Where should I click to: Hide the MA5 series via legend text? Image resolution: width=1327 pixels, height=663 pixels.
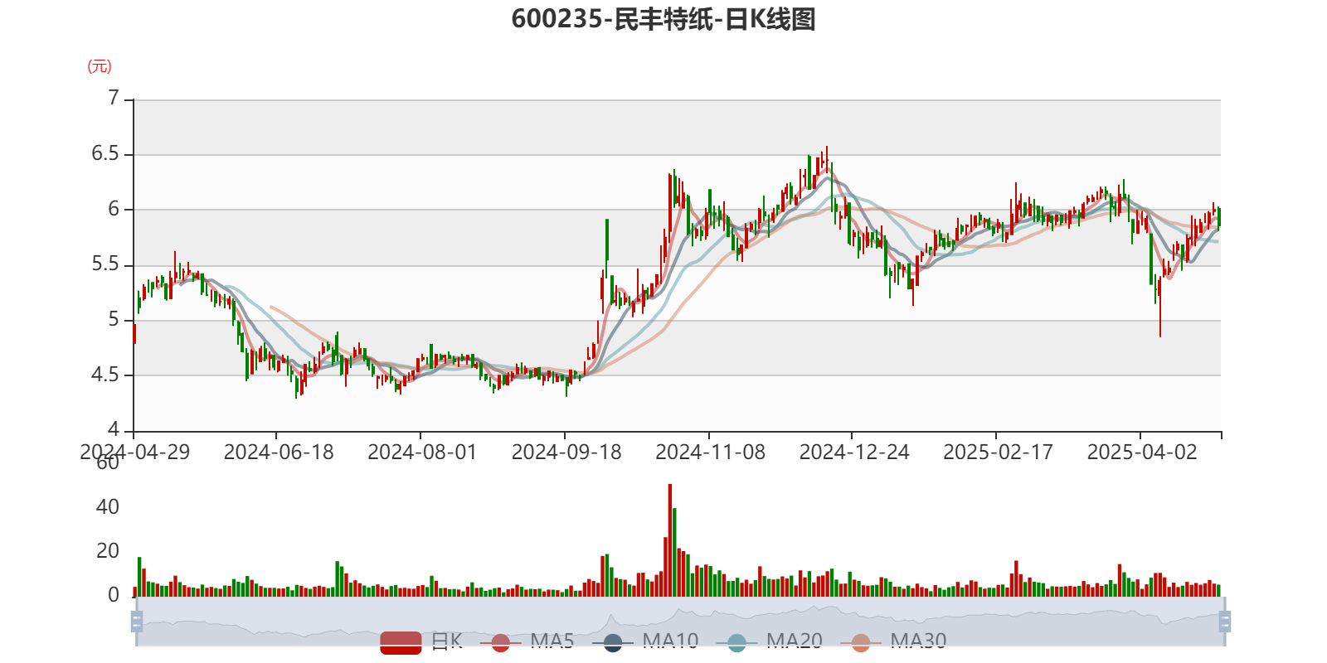click(x=552, y=641)
